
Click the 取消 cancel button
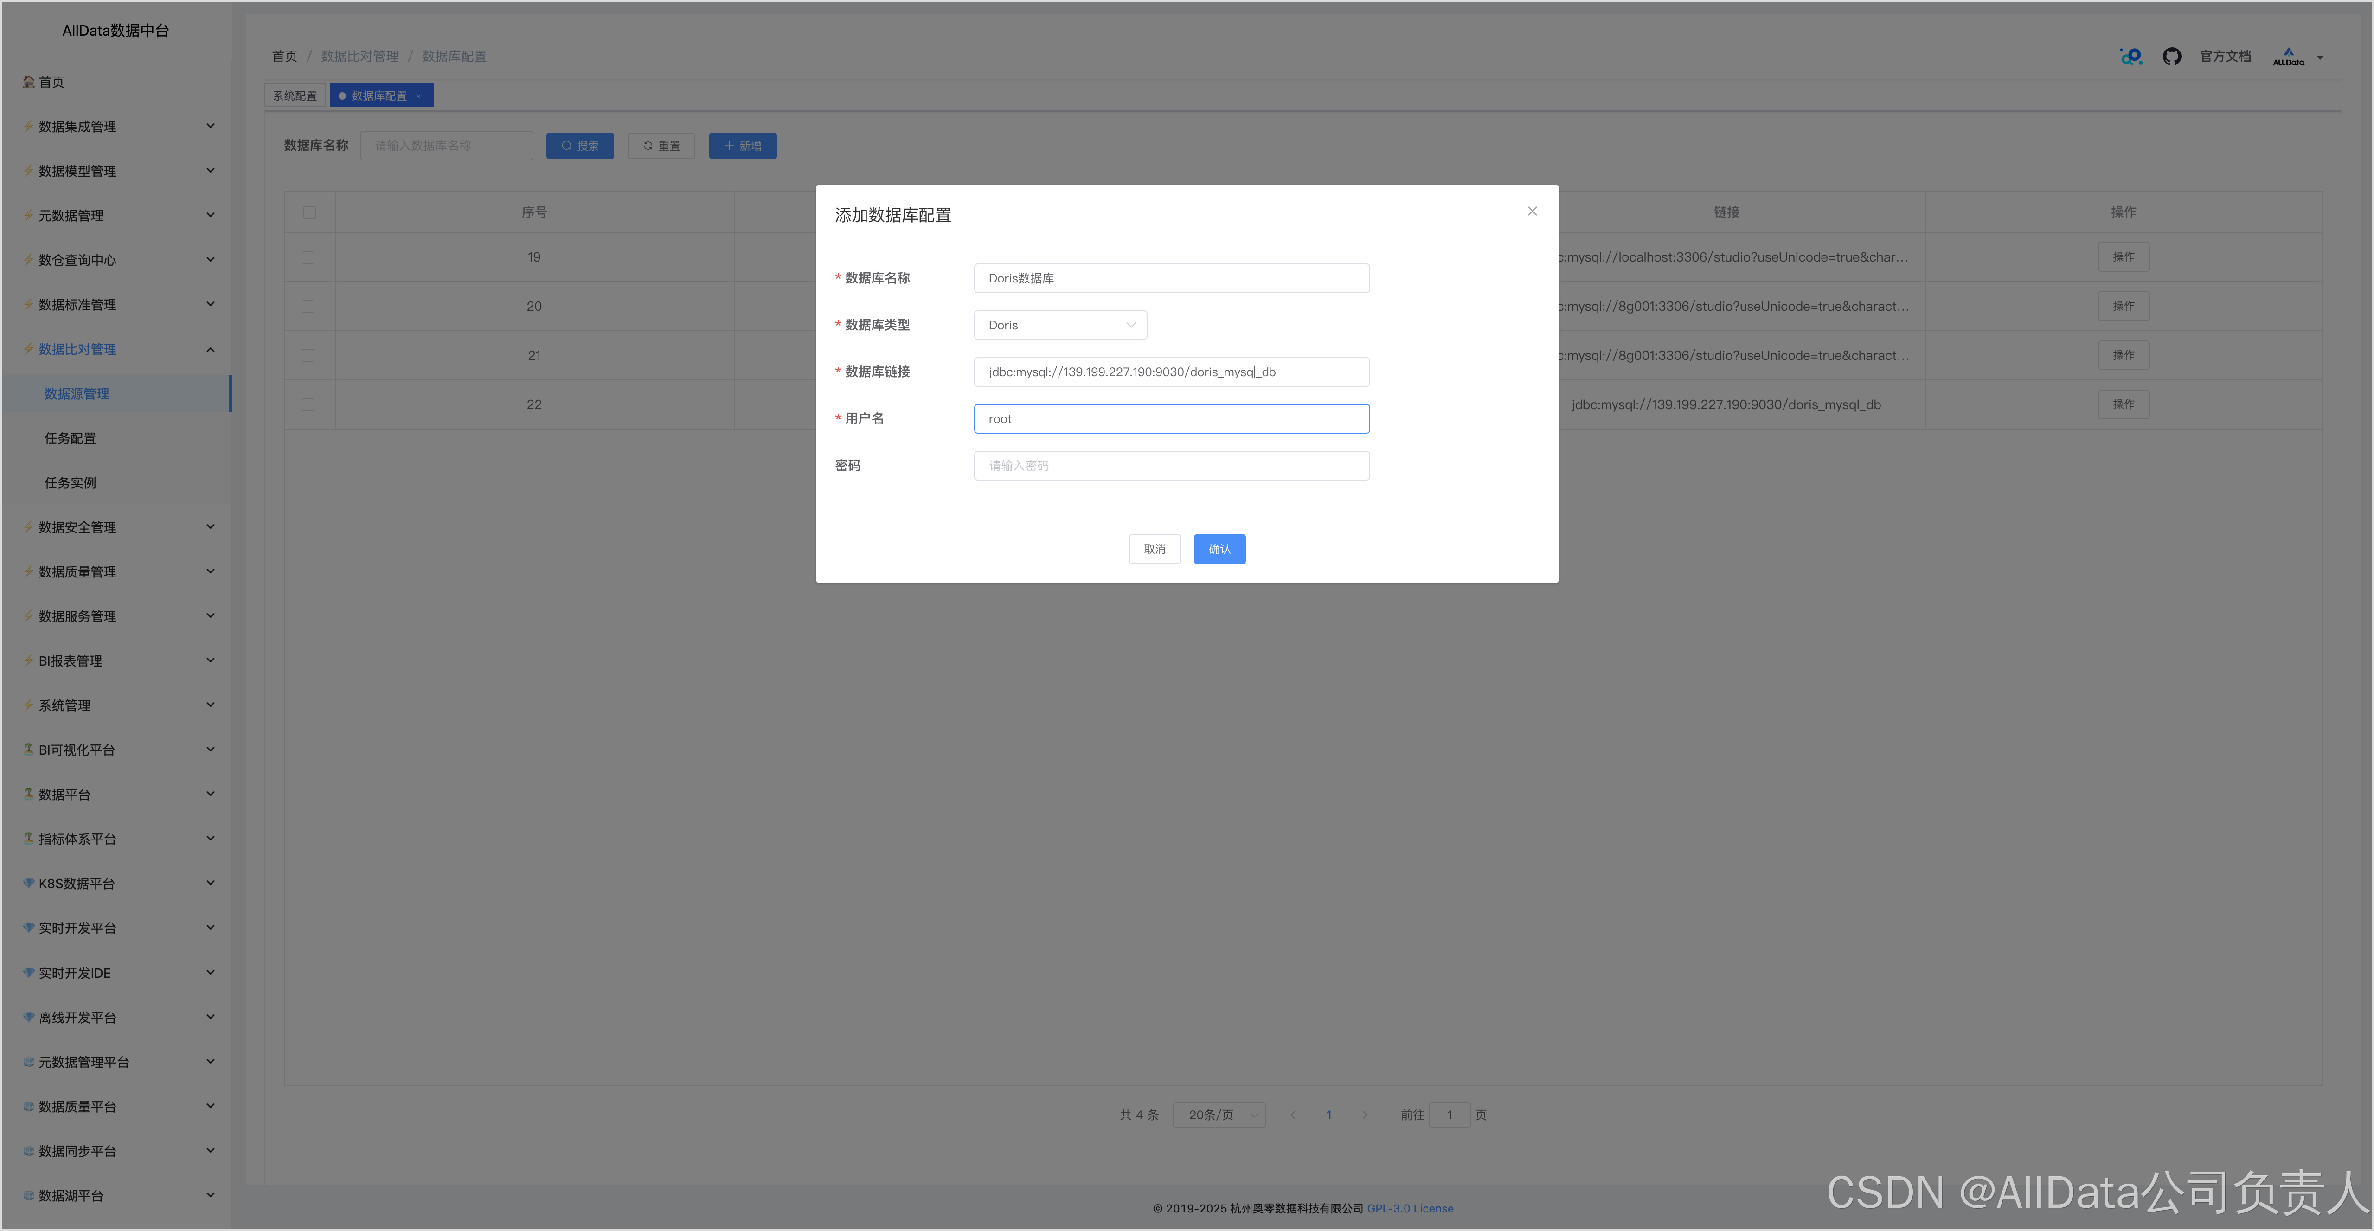click(1154, 549)
